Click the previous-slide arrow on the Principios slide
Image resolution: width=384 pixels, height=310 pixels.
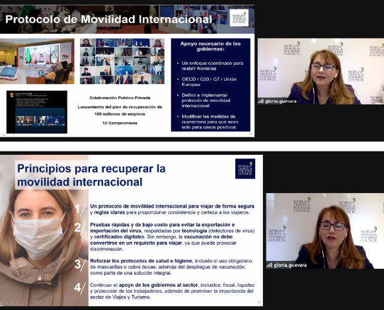pyautogui.click(x=1, y=303)
